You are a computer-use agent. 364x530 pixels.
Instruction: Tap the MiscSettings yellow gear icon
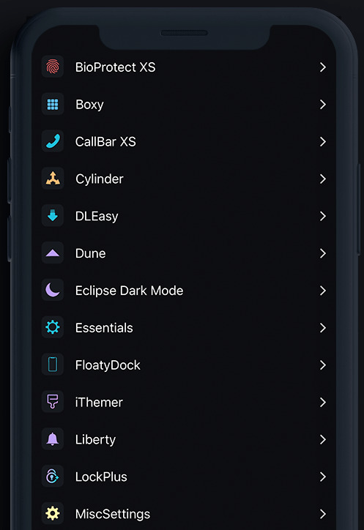pyautogui.click(x=53, y=513)
